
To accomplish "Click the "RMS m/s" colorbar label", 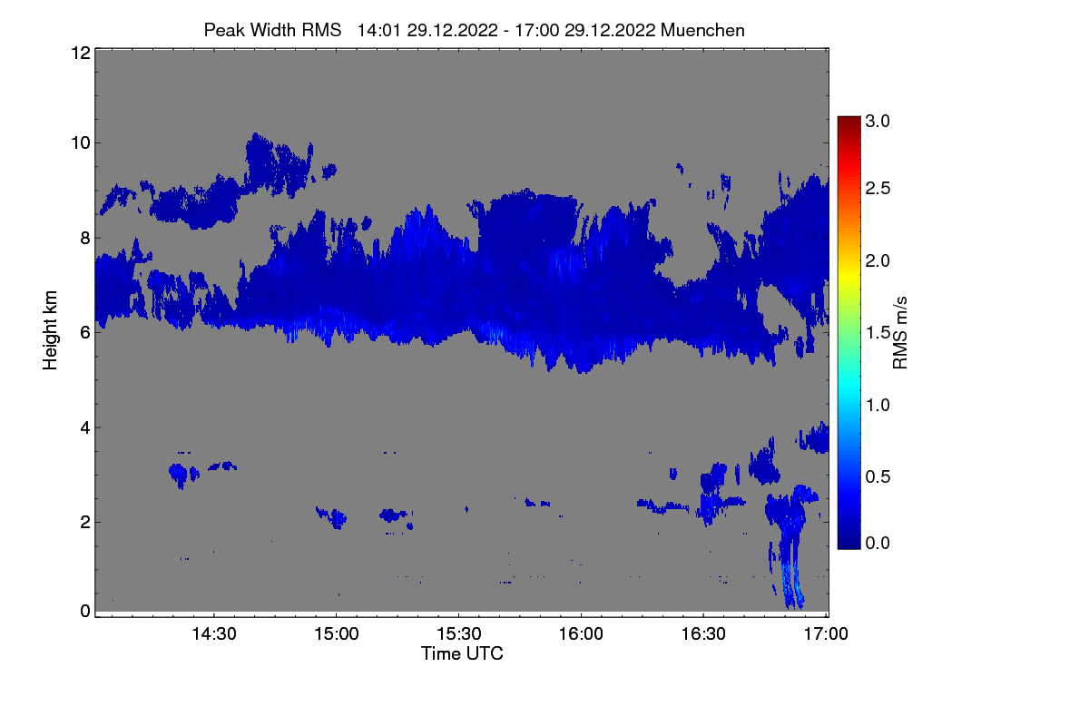I will pos(900,331).
